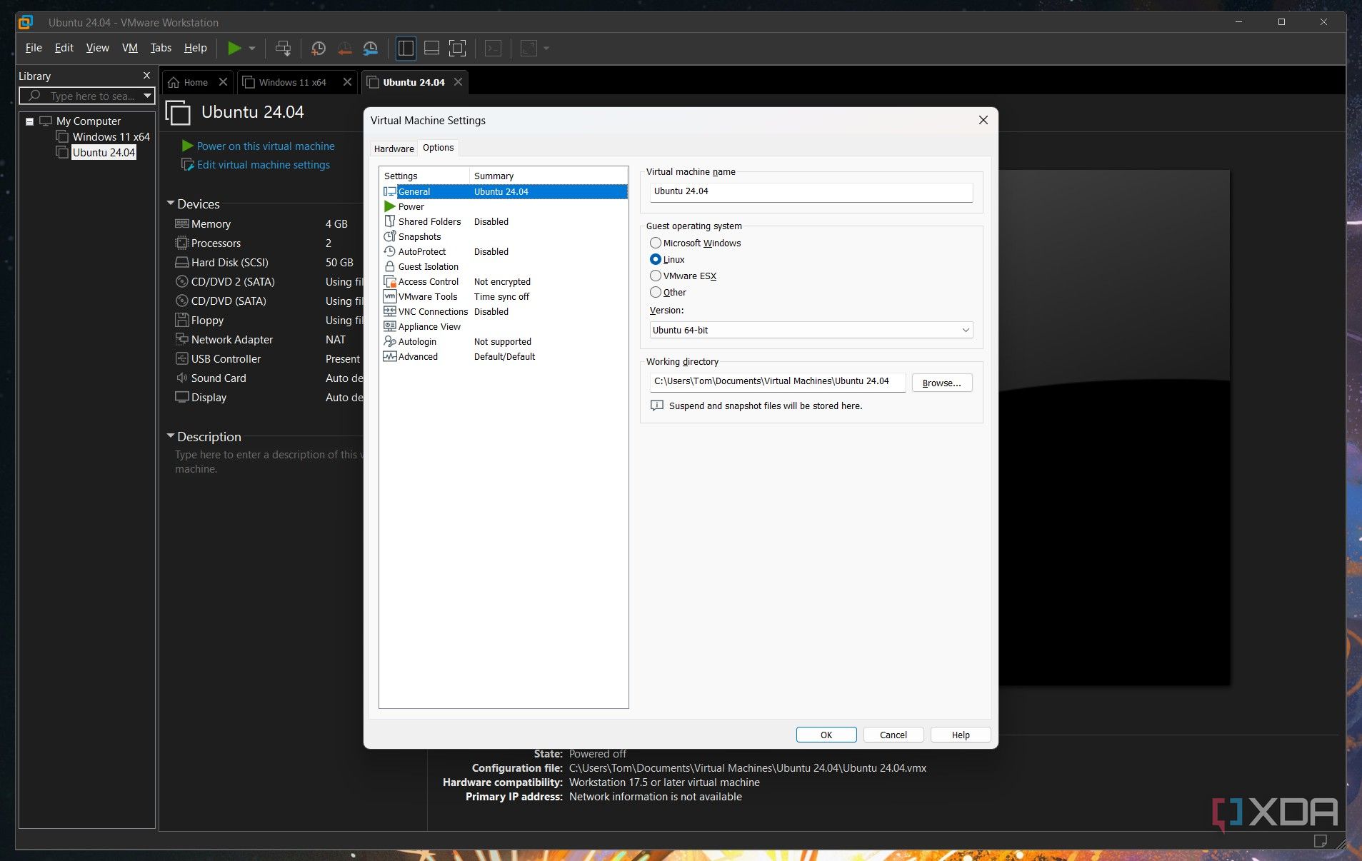
Task: Click the green Power On play toolbar icon
Action: pos(234,49)
